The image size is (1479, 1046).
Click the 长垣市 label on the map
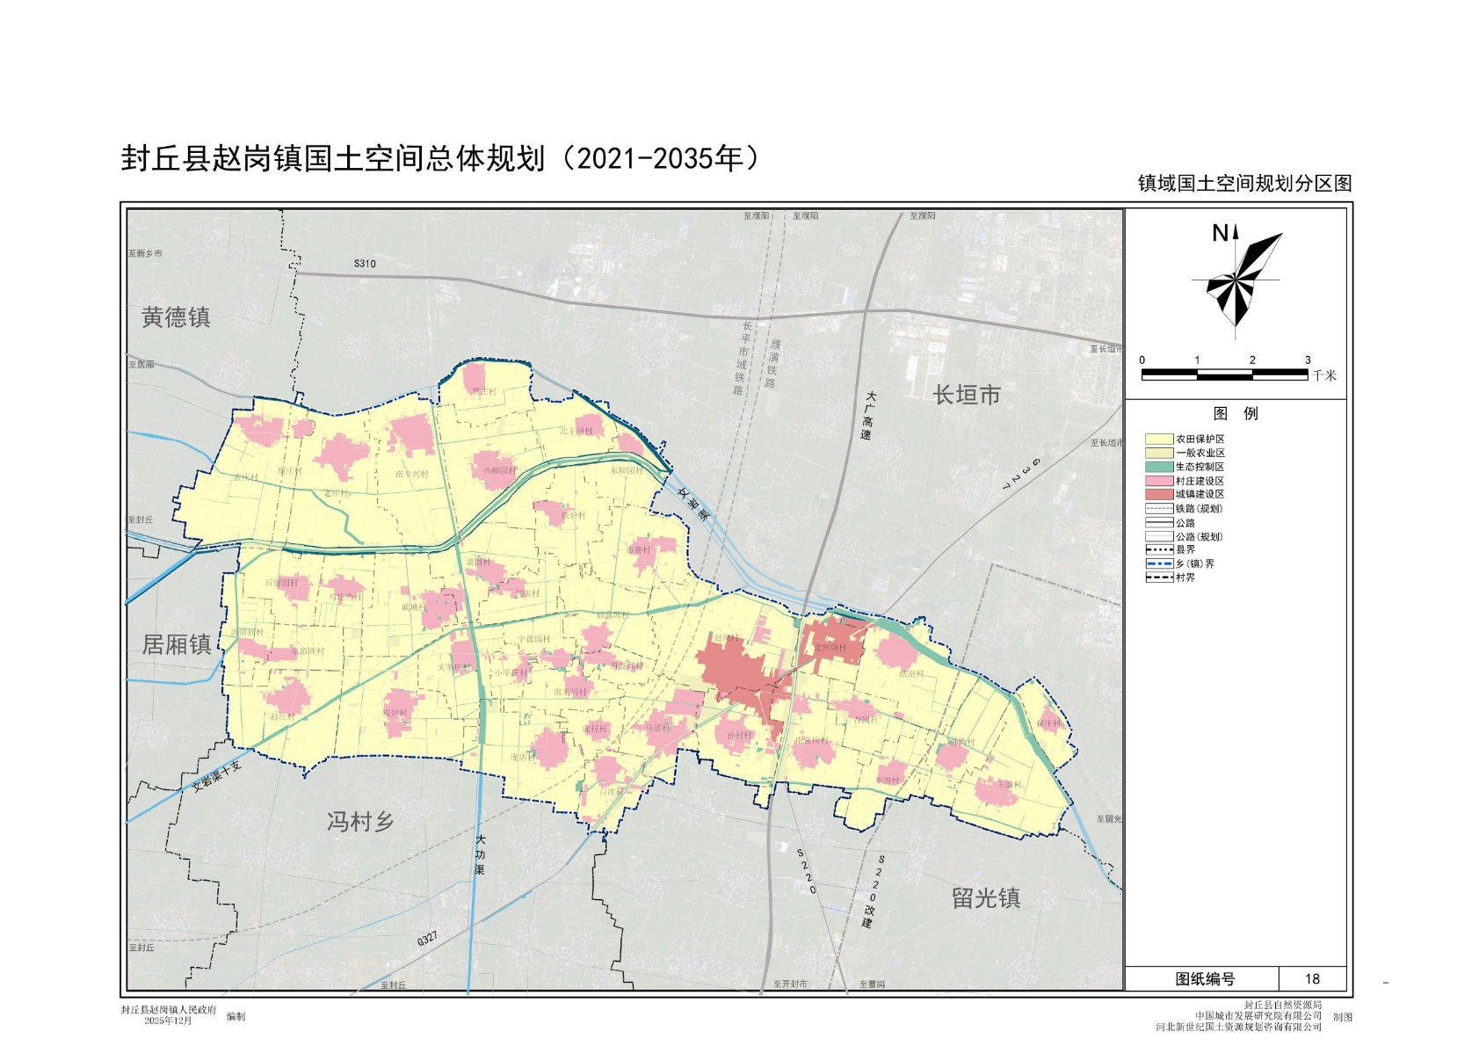coord(967,396)
